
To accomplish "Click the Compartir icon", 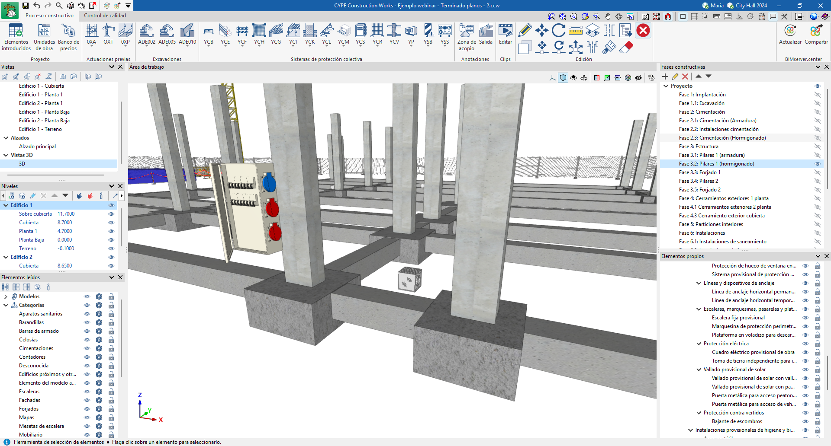I will point(816,34).
